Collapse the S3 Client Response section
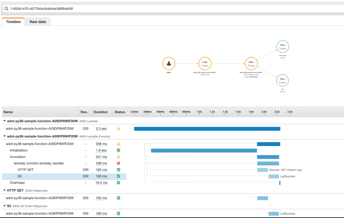The height and width of the screenshot is (218, 344). (4, 206)
